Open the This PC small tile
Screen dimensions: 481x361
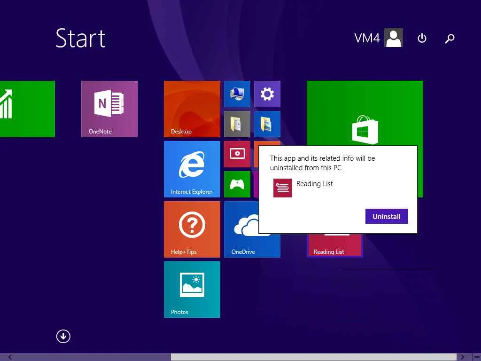point(237,94)
